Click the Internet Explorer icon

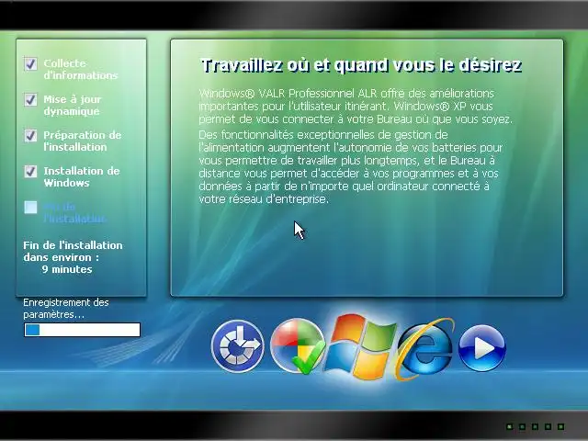tap(425, 349)
